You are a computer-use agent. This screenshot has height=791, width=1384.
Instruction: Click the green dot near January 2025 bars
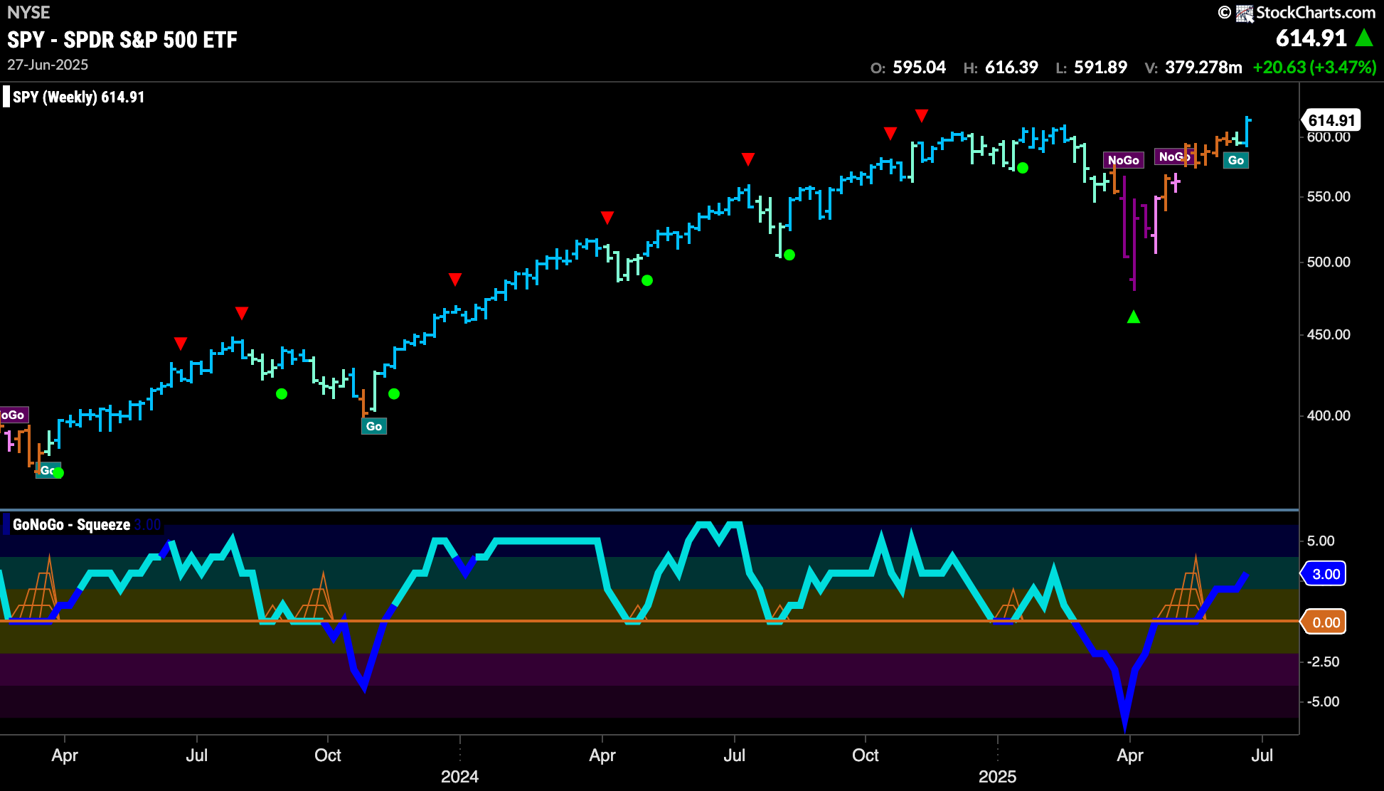pyautogui.click(x=1023, y=168)
